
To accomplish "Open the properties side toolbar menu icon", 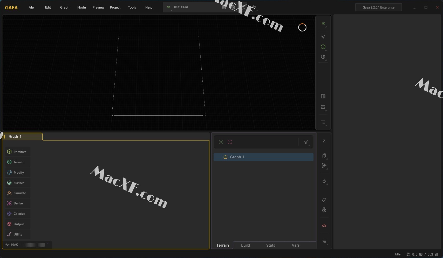I will 324,241.
